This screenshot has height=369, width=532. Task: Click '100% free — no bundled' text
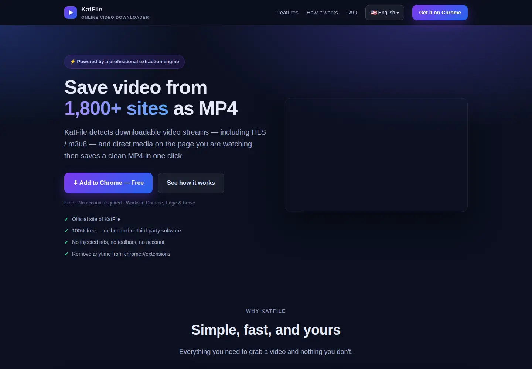[126, 231]
